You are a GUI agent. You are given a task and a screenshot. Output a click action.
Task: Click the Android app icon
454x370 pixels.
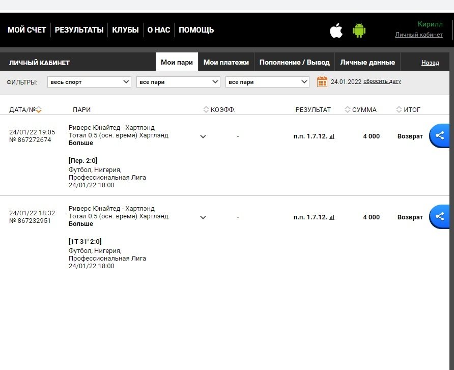(x=359, y=30)
